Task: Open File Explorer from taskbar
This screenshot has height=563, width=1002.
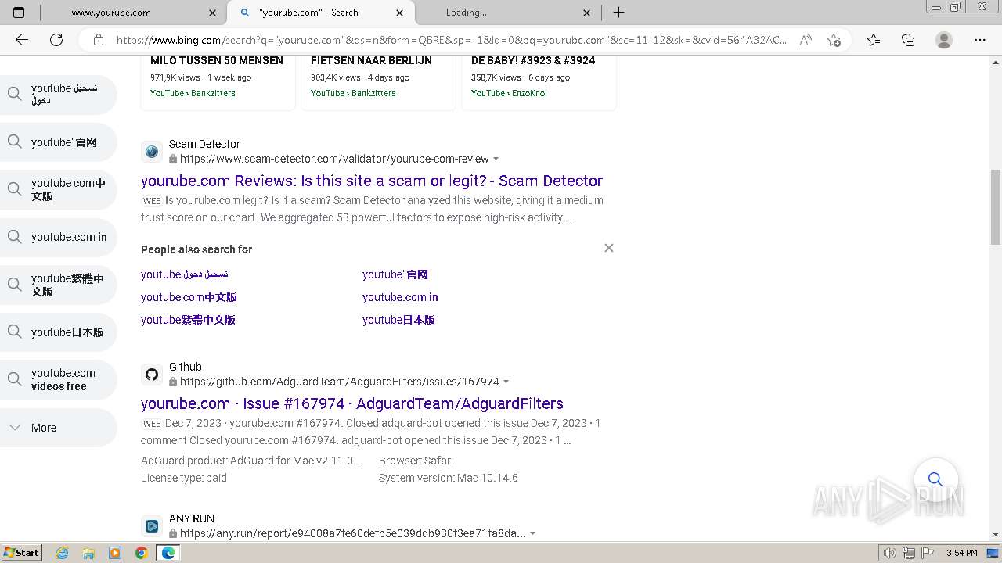Action: click(x=88, y=553)
